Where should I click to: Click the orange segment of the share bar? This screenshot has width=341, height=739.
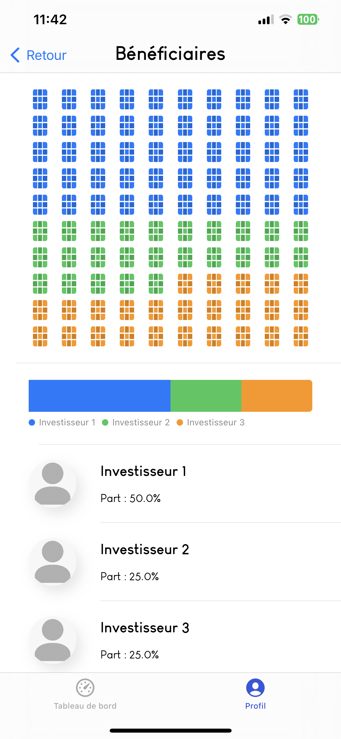pyautogui.click(x=276, y=396)
